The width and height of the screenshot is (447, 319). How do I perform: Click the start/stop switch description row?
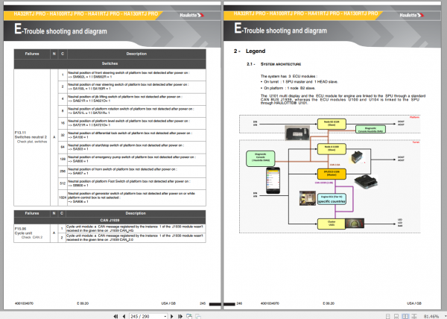click(136, 148)
